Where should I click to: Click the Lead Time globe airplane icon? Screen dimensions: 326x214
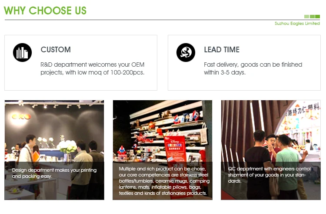point(186,52)
